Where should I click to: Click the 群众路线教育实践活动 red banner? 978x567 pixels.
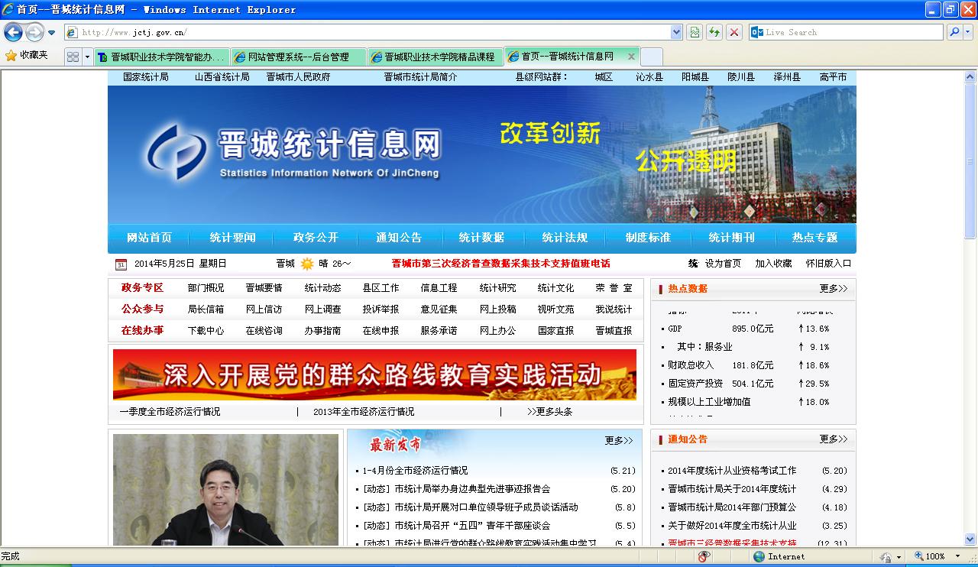click(x=374, y=374)
